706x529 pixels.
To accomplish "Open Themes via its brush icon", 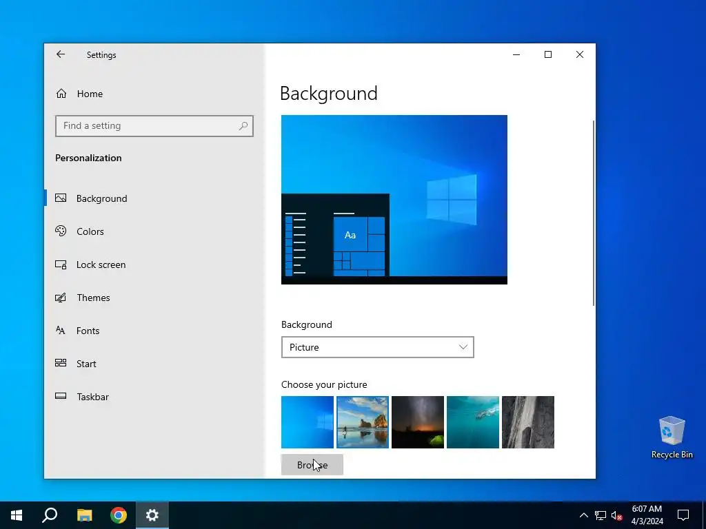I will [61, 298].
